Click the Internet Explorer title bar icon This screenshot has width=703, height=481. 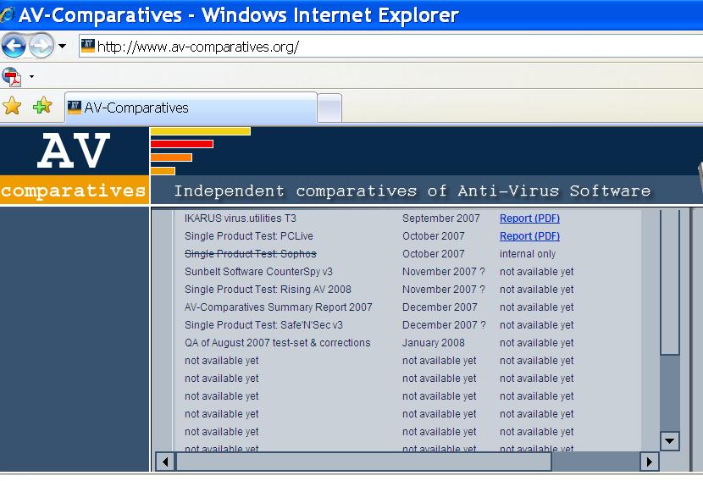(7, 14)
